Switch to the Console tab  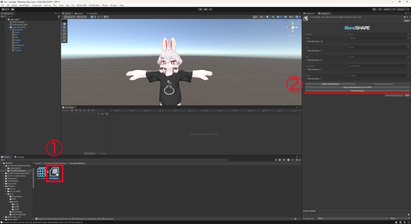19,157
